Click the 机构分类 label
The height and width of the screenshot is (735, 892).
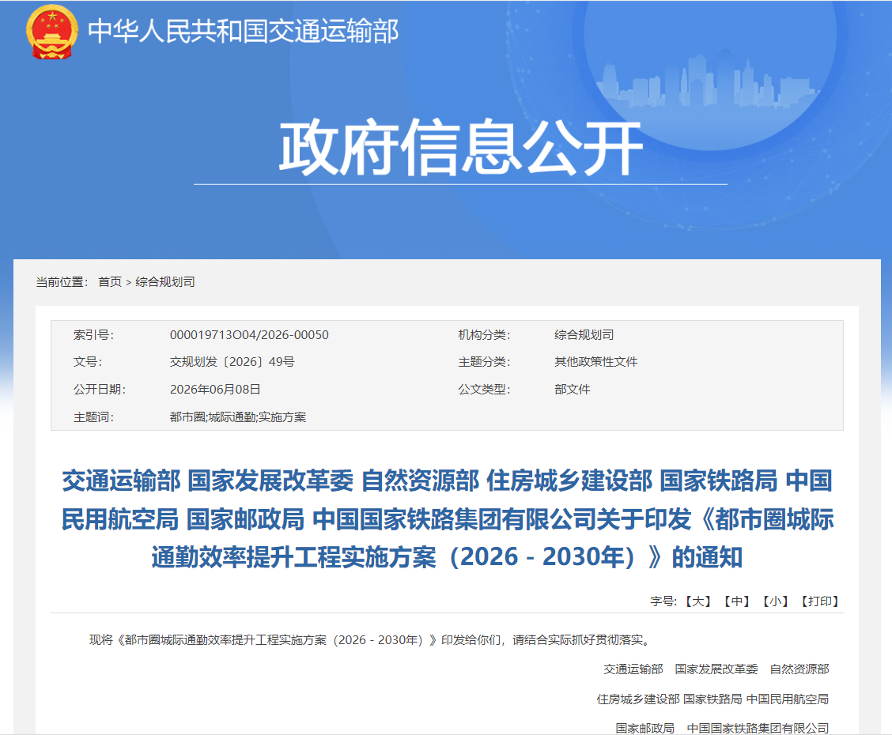pyautogui.click(x=484, y=335)
